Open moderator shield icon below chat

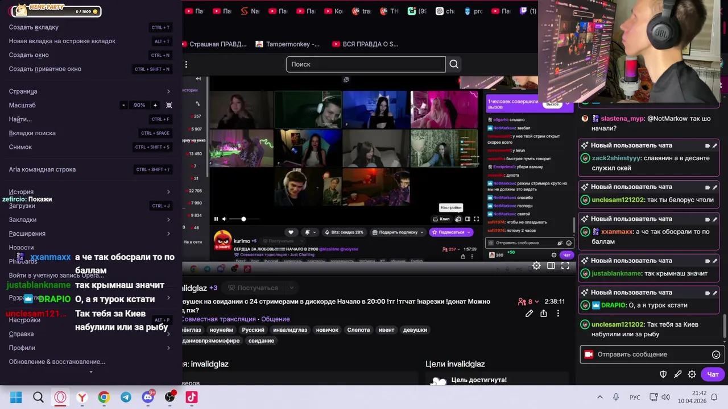coord(663,374)
